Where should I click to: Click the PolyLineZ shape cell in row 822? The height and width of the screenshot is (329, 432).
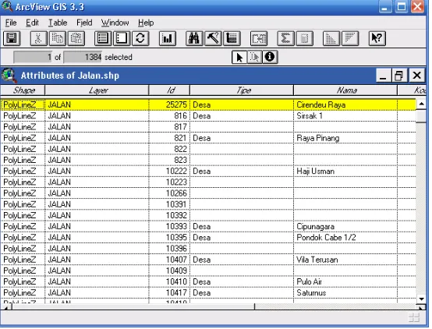pos(23,149)
